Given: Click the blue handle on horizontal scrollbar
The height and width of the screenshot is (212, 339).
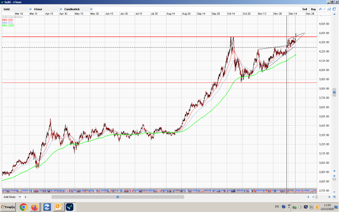Looking at the screenshot, I should coord(118,197).
